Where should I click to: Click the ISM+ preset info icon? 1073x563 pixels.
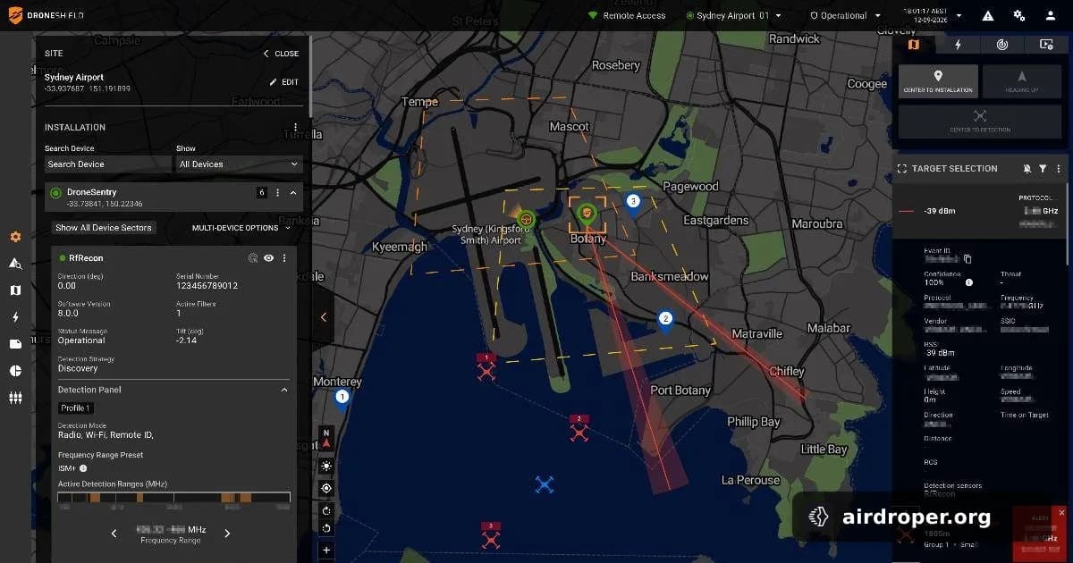tap(83, 468)
